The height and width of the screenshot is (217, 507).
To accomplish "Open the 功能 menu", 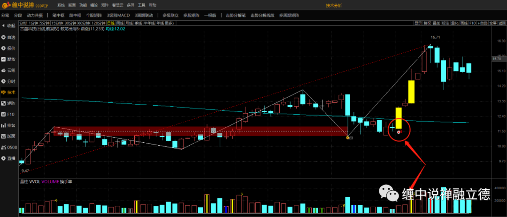I will tap(83, 6).
